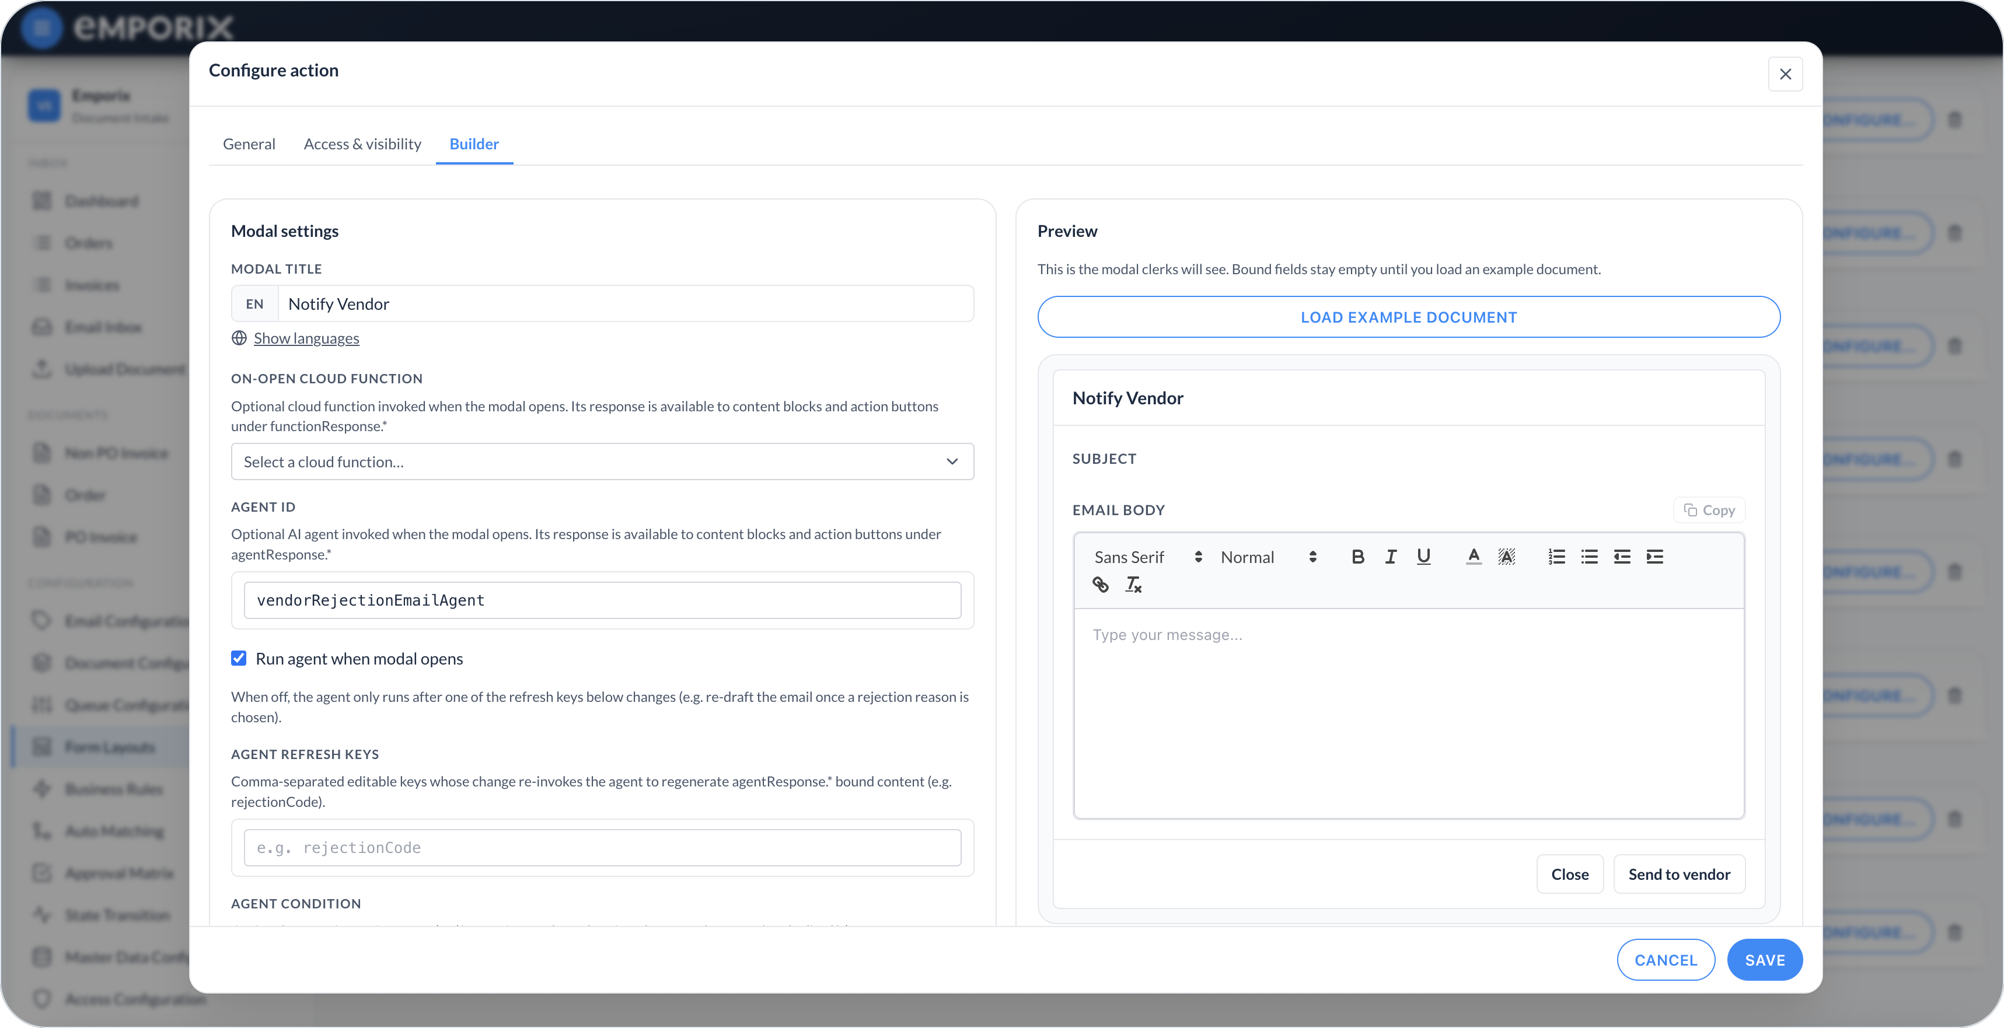
Task: Click the Cancel button
Action: pos(1666,960)
